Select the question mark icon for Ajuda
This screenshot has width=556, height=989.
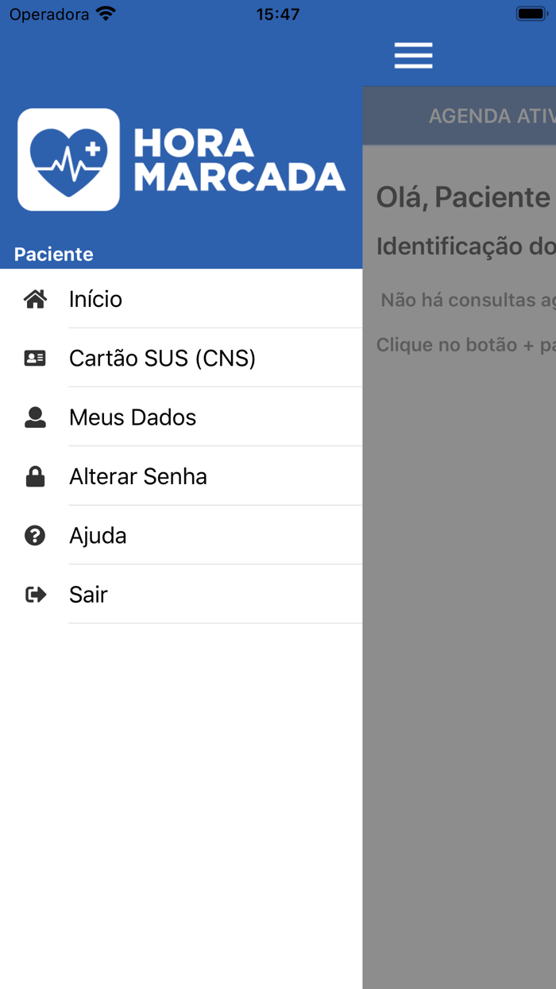coord(35,535)
